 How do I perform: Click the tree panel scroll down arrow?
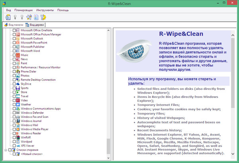(x=109, y=152)
